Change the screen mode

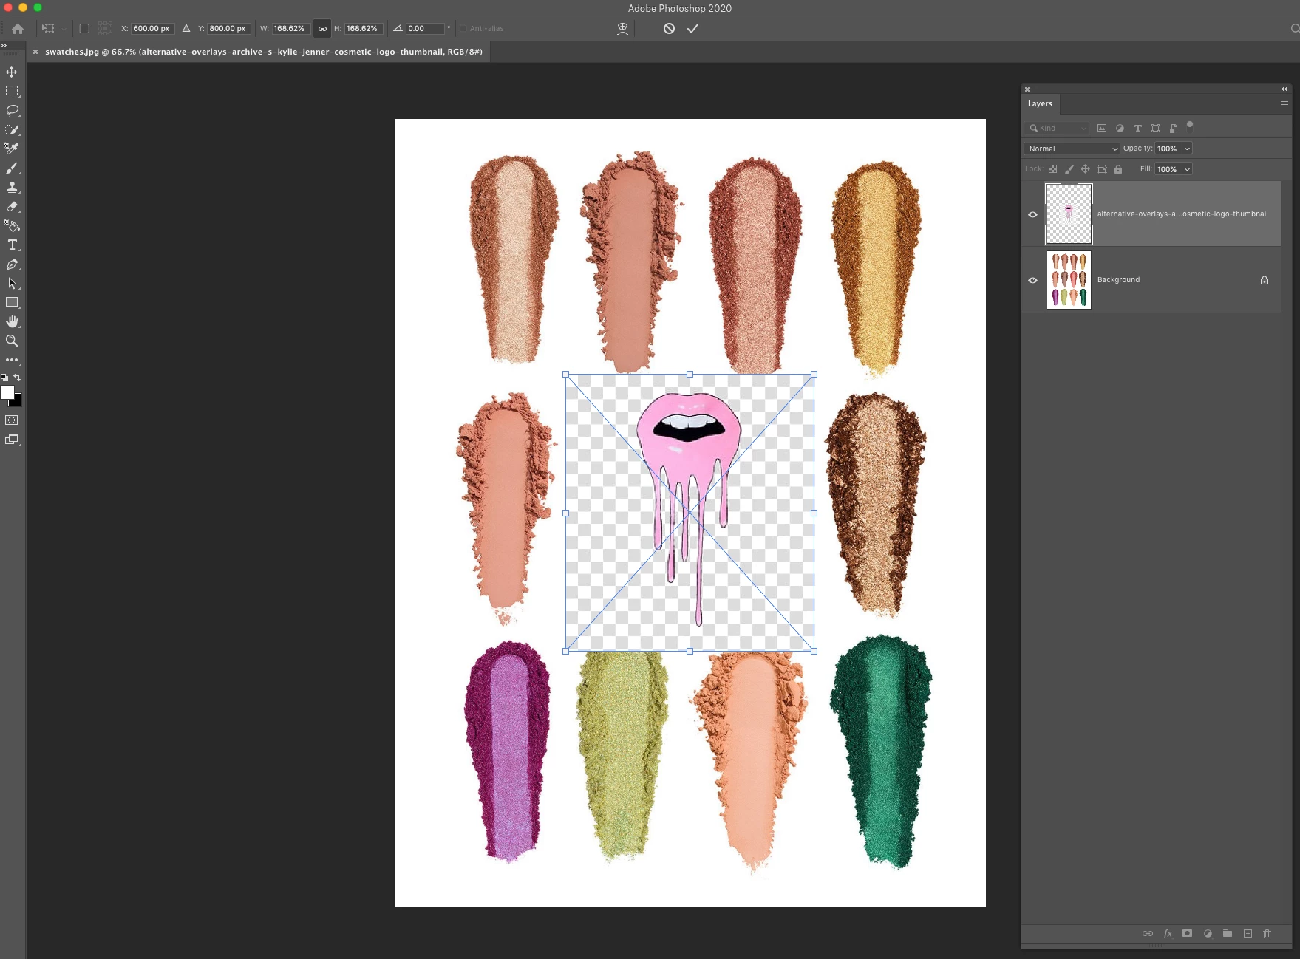click(12, 440)
